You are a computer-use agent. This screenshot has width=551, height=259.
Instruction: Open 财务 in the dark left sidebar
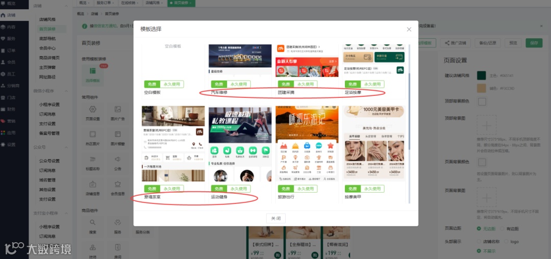tap(9, 109)
